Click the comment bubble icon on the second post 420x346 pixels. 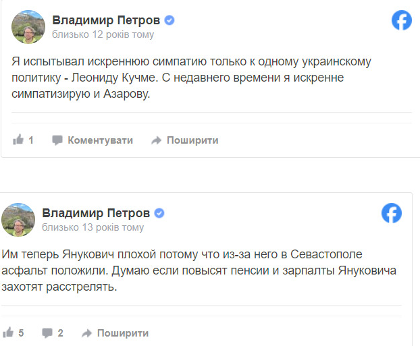47,333
